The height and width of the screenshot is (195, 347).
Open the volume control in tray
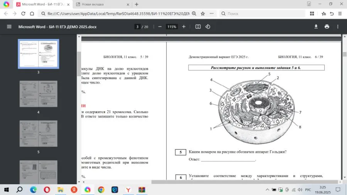click(x=300, y=190)
